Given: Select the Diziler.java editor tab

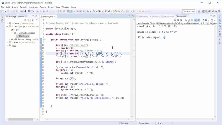Looking at the screenshot, I should 48,17.
